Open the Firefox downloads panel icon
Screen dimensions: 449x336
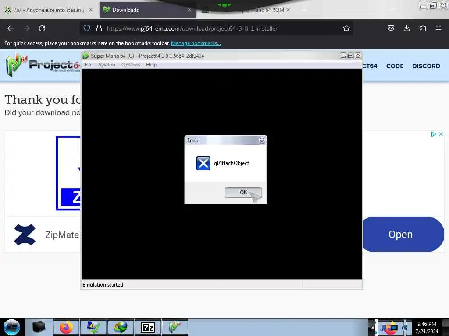pyautogui.click(x=406, y=28)
